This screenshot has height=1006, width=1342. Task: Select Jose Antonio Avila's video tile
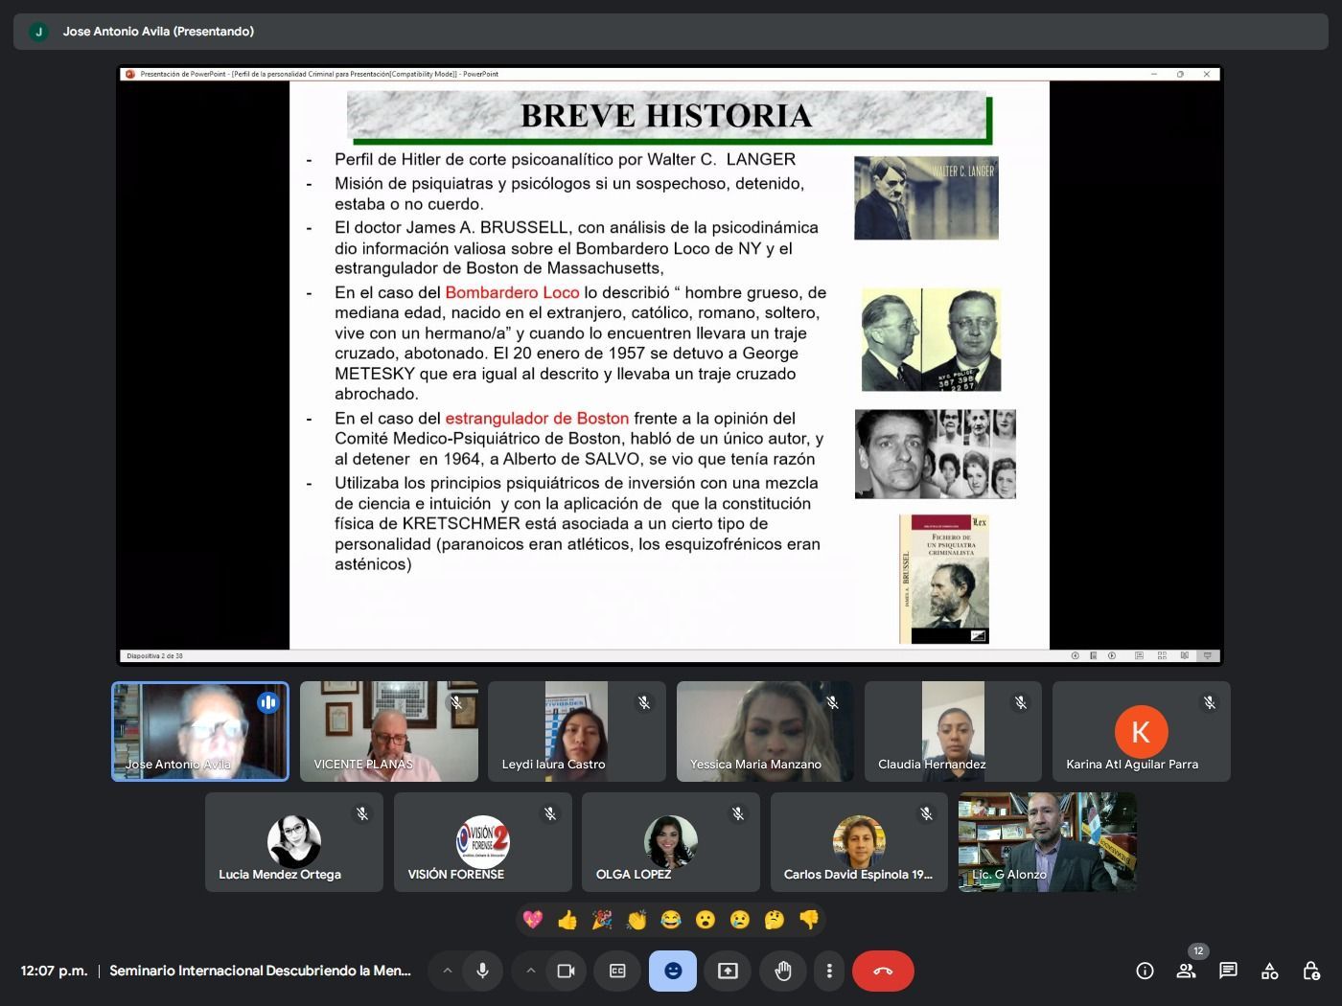pyautogui.click(x=200, y=731)
